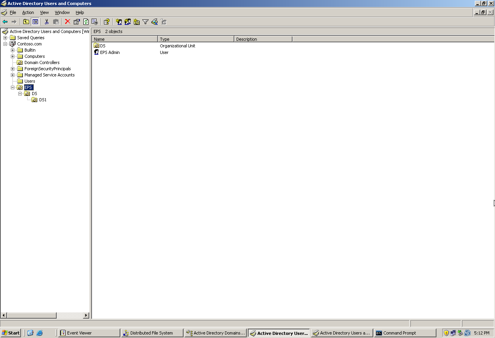Click the Find objects toolbar icon
This screenshot has width=495, height=338.
click(154, 22)
